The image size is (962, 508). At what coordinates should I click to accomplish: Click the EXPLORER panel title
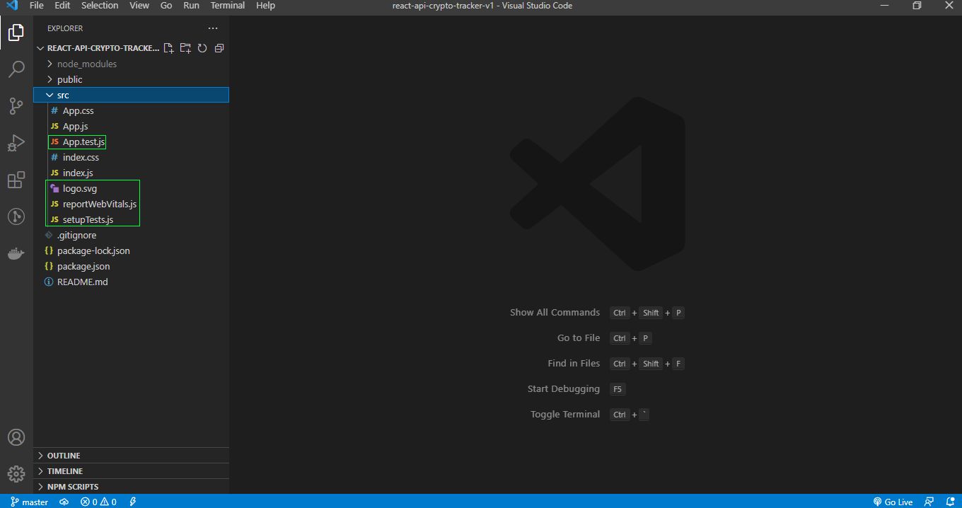pyautogui.click(x=65, y=28)
